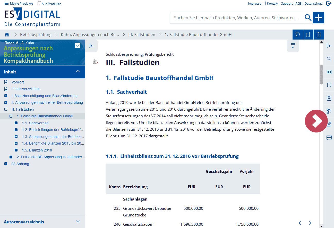Click the document export icon beside III. Fallstudien
The image size is (334, 228).
(x=96, y=61)
